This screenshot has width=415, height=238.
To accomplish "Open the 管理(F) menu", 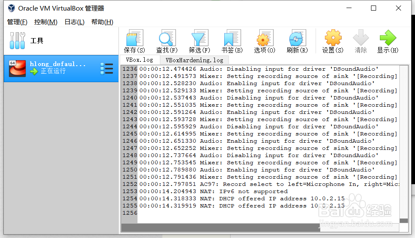I will (x=17, y=22).
